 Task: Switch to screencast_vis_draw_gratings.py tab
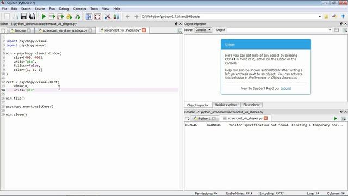click(65, 30)
